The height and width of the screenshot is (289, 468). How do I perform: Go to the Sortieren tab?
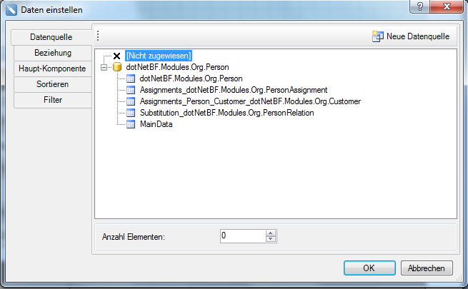52,84
